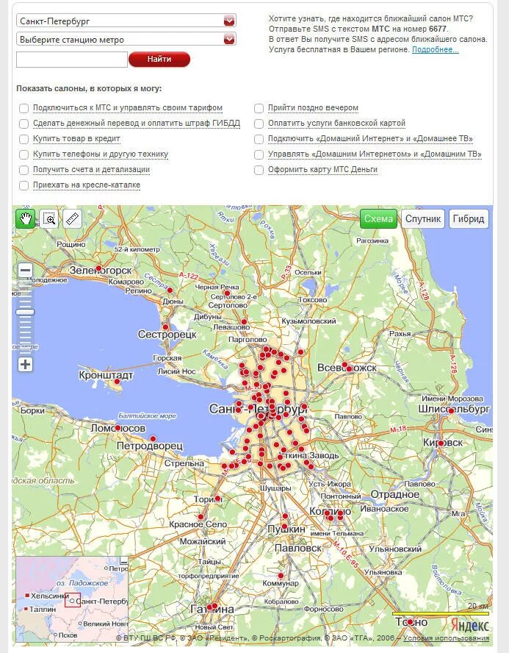Open the Яндекс logo link
The height and width of the screenshot is (653, 509).
pos(469,624)
